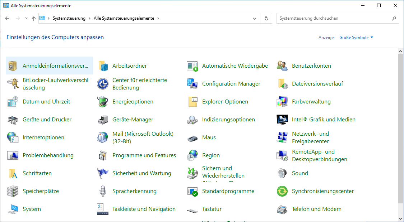The width and height of the screenshot is (404, 222).
Task: Open the Synchronisierungscenter green icon
Action: (282, 191)
